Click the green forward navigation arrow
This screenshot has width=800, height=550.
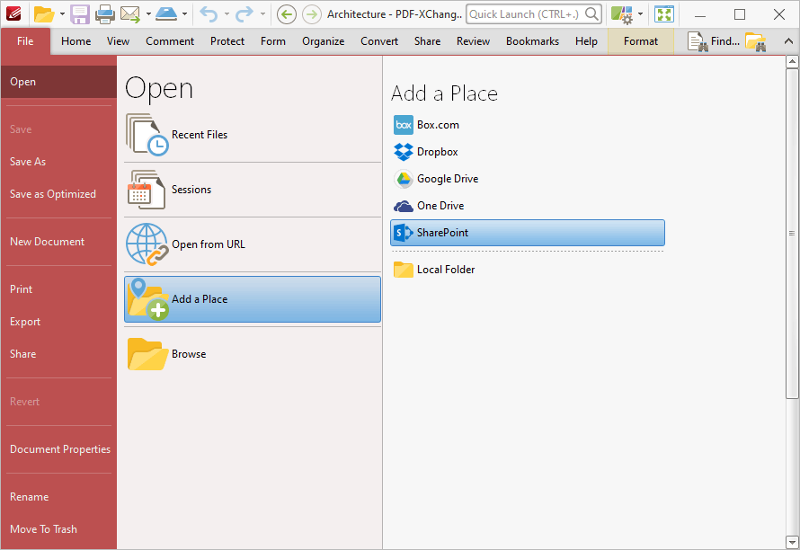[x=312, y=14]
